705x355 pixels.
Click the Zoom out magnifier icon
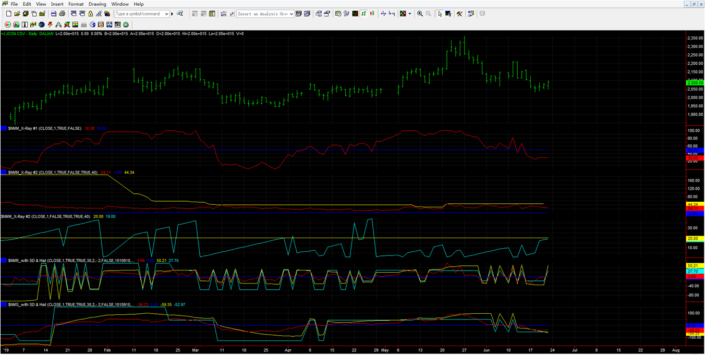(x=428, y=14)
